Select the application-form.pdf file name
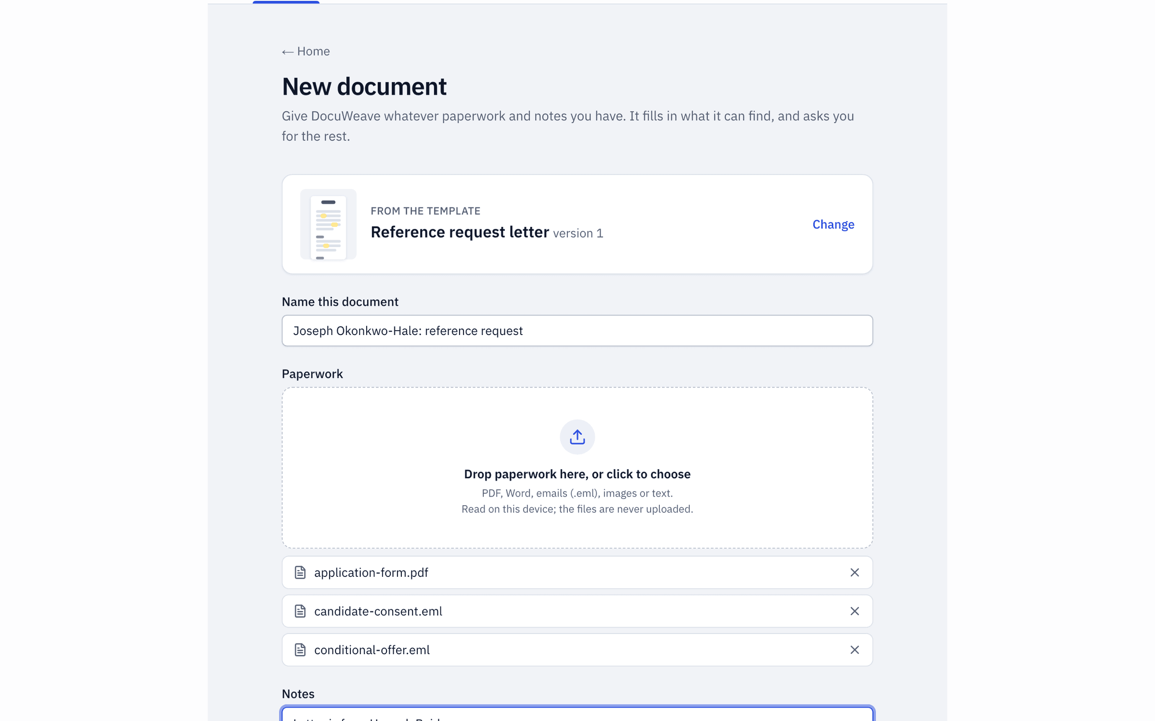This screenshot has height=721, width=1155. (x=371, y=572)
